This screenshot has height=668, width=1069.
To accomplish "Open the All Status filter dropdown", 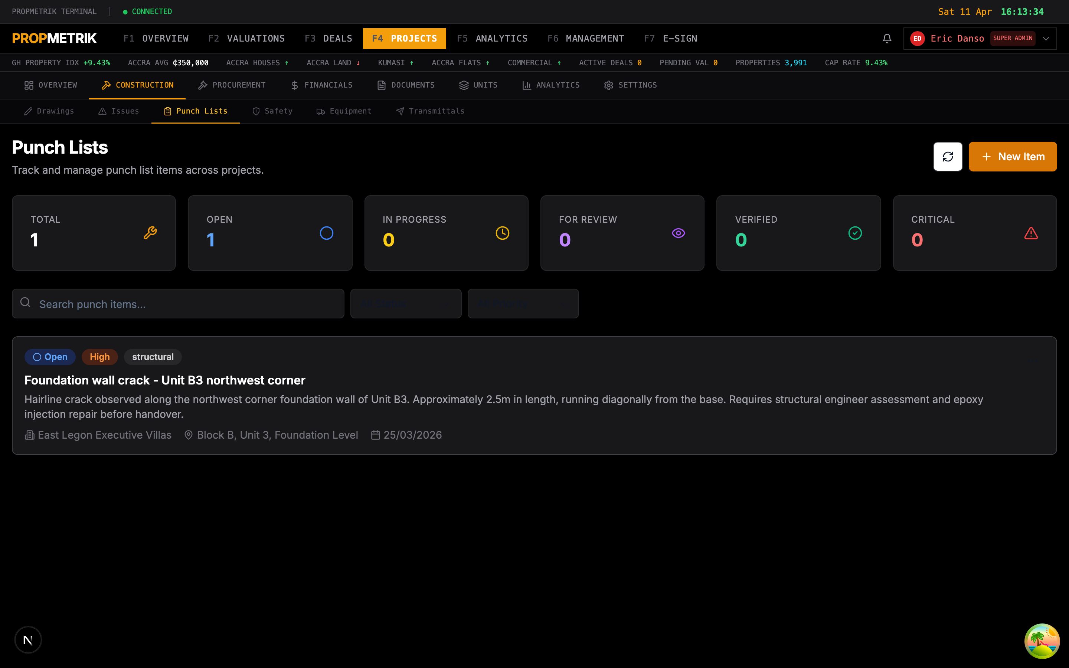I will (x=406, y=304).
